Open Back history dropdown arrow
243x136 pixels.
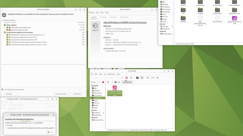pyautogui.click(x=102, y=78)
